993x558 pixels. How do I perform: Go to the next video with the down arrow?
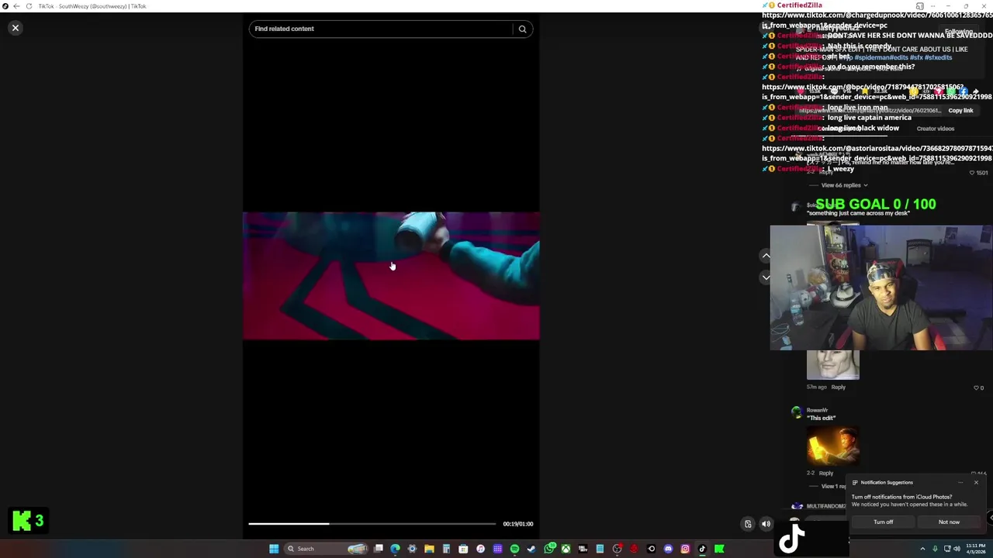[766, 277]
